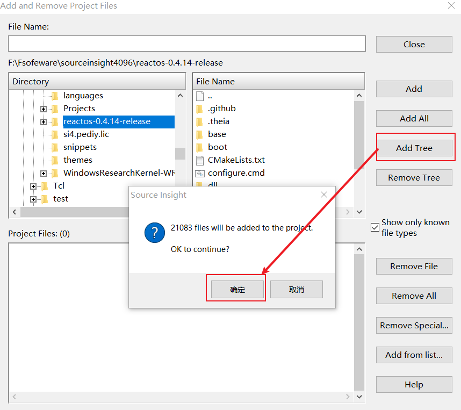Viewport: 461px width, 410px height.
Task: Click the blue question mark icon
Action: [155, 233]
